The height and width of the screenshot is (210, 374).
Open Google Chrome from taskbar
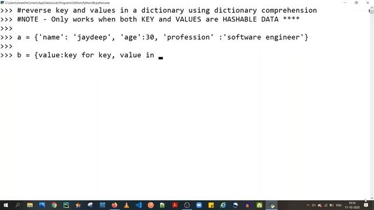(54, 205)
